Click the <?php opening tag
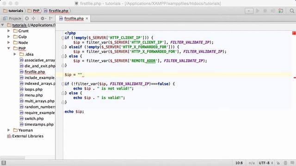Image resolution: width=296 pixels, height=166 pixels. (70, 33)
